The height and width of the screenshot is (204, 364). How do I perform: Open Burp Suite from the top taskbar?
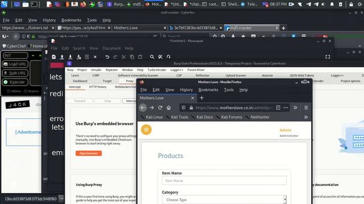coord(117,4)
